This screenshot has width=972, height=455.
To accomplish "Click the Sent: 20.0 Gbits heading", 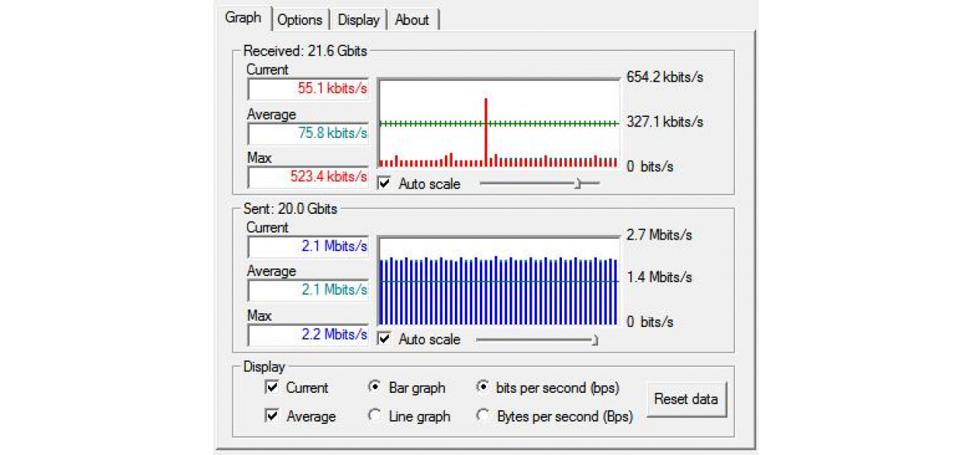I will (x=290, y=209).
